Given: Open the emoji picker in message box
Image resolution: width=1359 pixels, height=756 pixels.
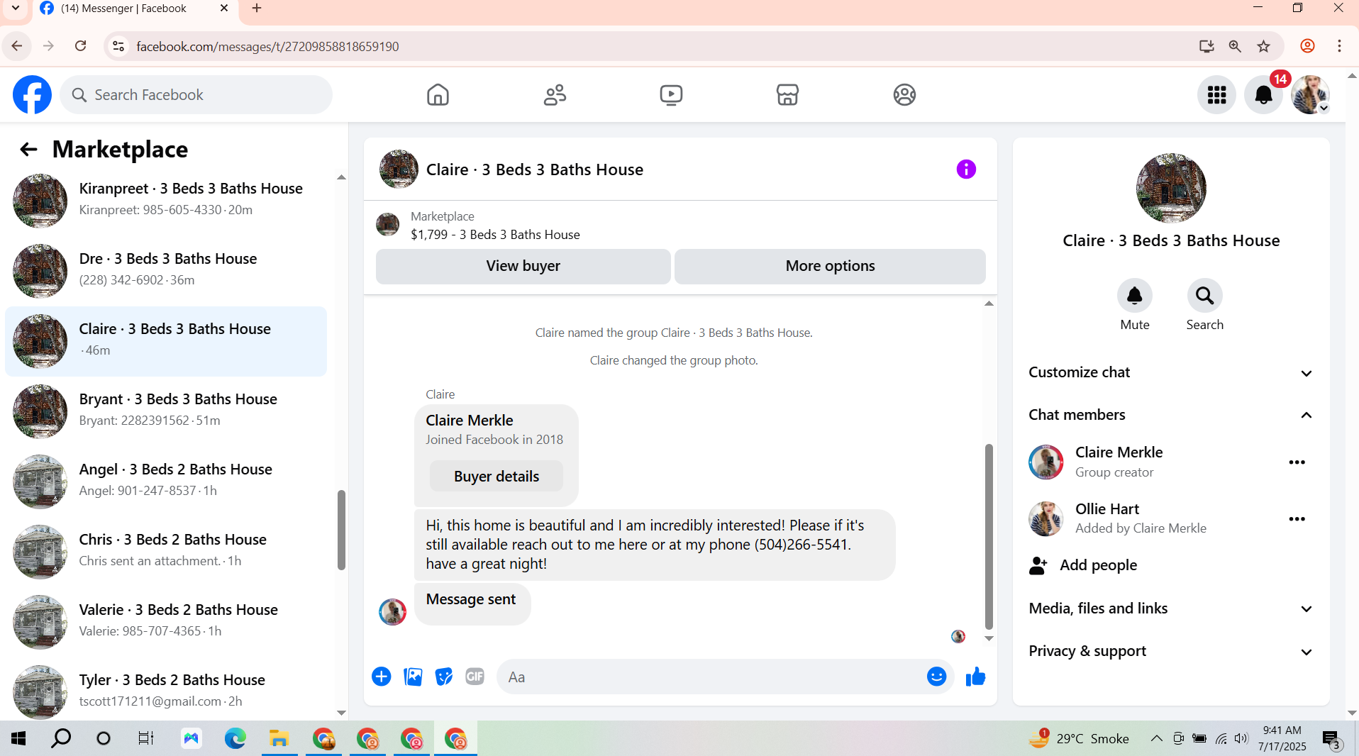Looking at the screenshot, I should pos(936,677).
